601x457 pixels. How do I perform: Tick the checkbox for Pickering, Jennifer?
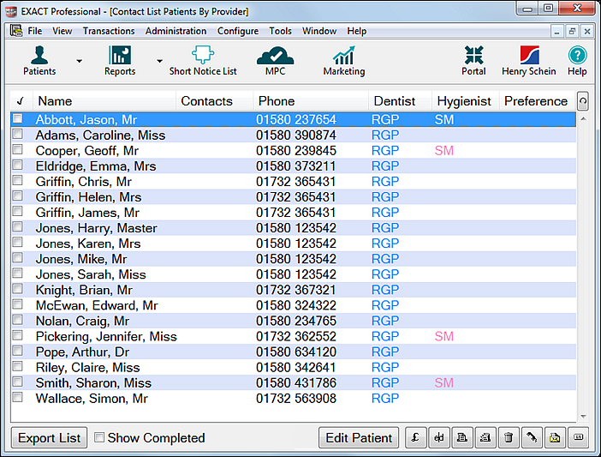pyautogui.click(x=18, y=335)
